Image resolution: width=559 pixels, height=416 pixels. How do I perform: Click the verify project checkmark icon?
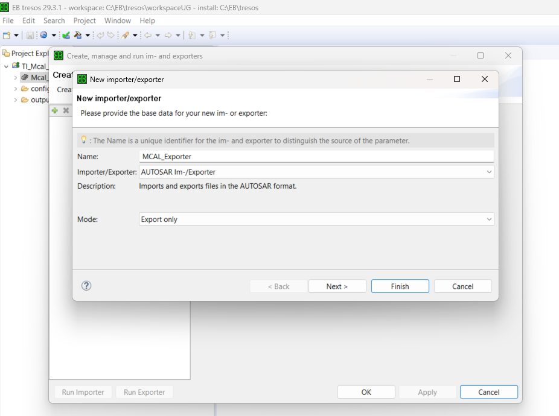pyautogui.click(x=66, y=36)
